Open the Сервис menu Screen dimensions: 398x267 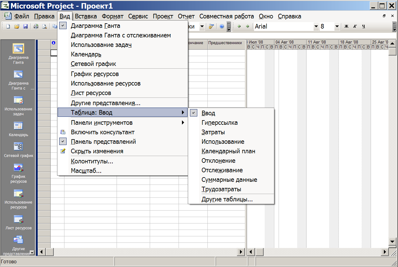tap(138, 16)
